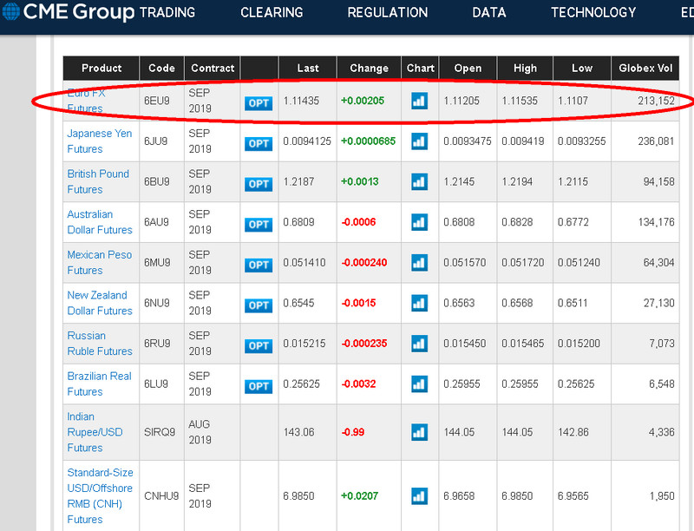
Task: Select Globex volume 236,081
Action: 656,141
